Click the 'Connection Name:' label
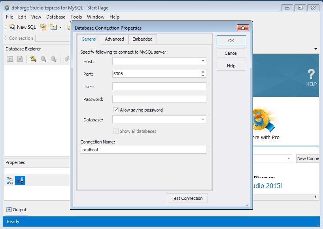 [x=98, y=142]
